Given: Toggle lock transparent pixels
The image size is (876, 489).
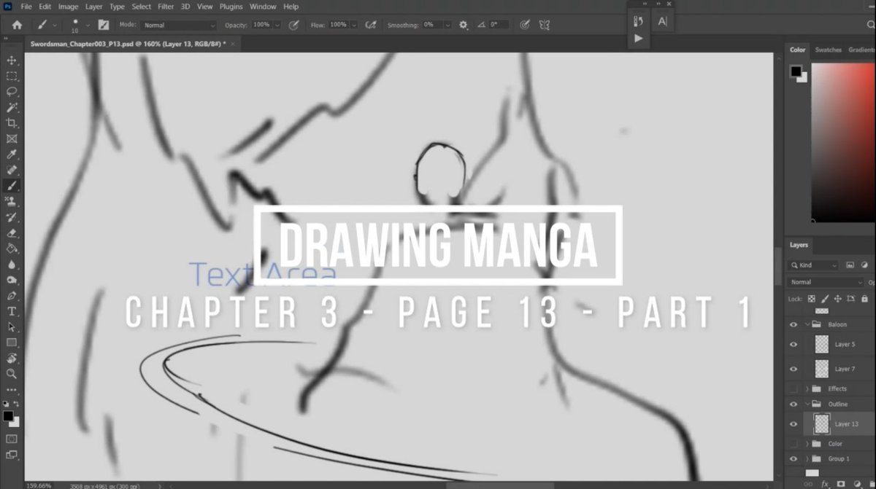Looking at the screenshot, I should click(x=812, y=299).
